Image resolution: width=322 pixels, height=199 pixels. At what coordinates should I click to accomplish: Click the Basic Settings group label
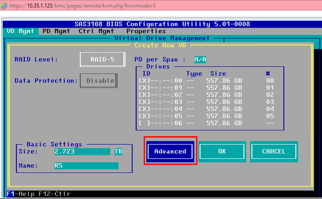tap(54, 144)
